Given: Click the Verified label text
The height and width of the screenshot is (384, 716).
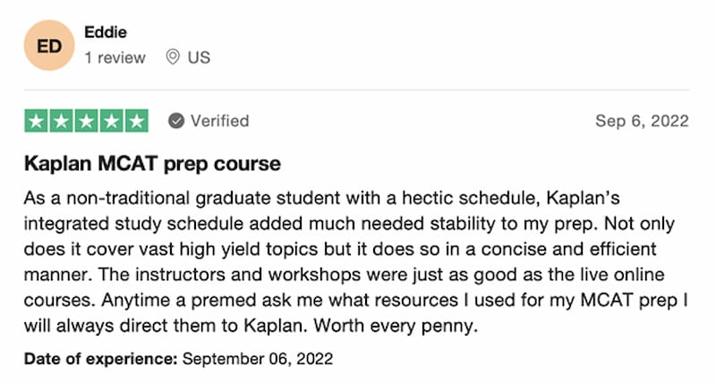Looking at the screenshot, I should [x=219, y=121].
